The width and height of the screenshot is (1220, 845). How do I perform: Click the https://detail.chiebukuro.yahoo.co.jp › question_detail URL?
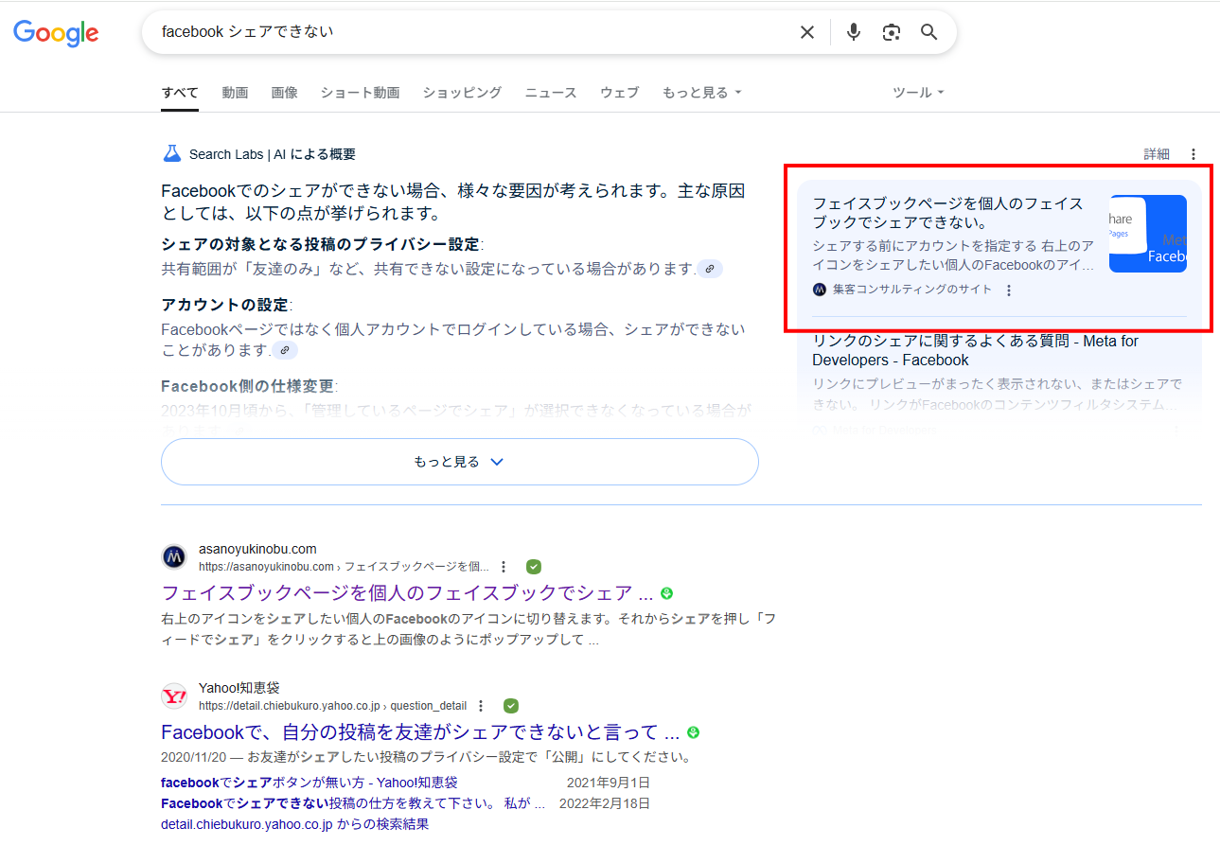tap(332, 706)
